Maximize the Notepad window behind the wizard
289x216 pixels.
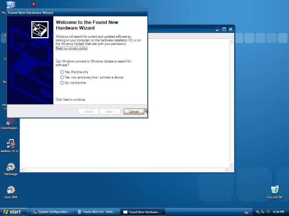pos(224,29)
